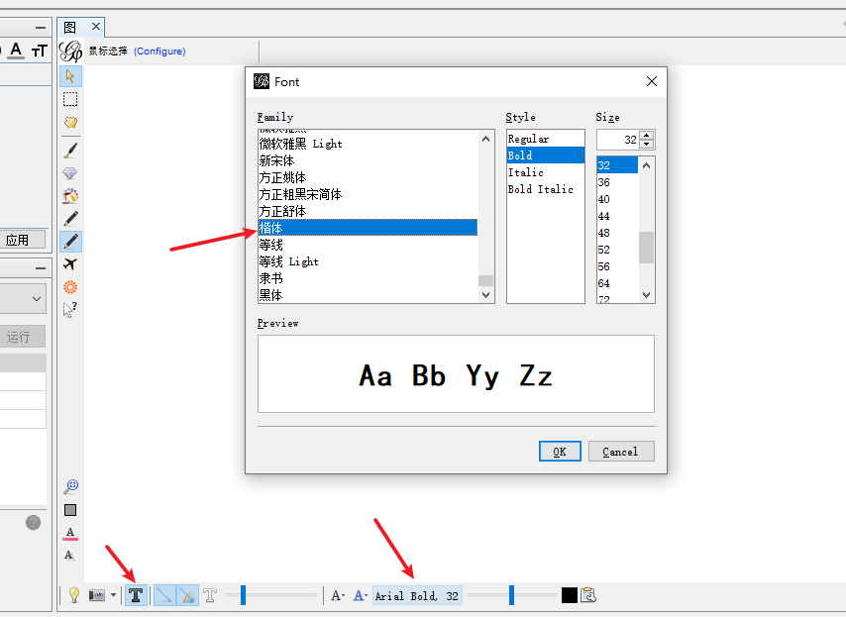Select 黑体 in the Family list
This screenshot has height=617, width=846.
point(368,295)
